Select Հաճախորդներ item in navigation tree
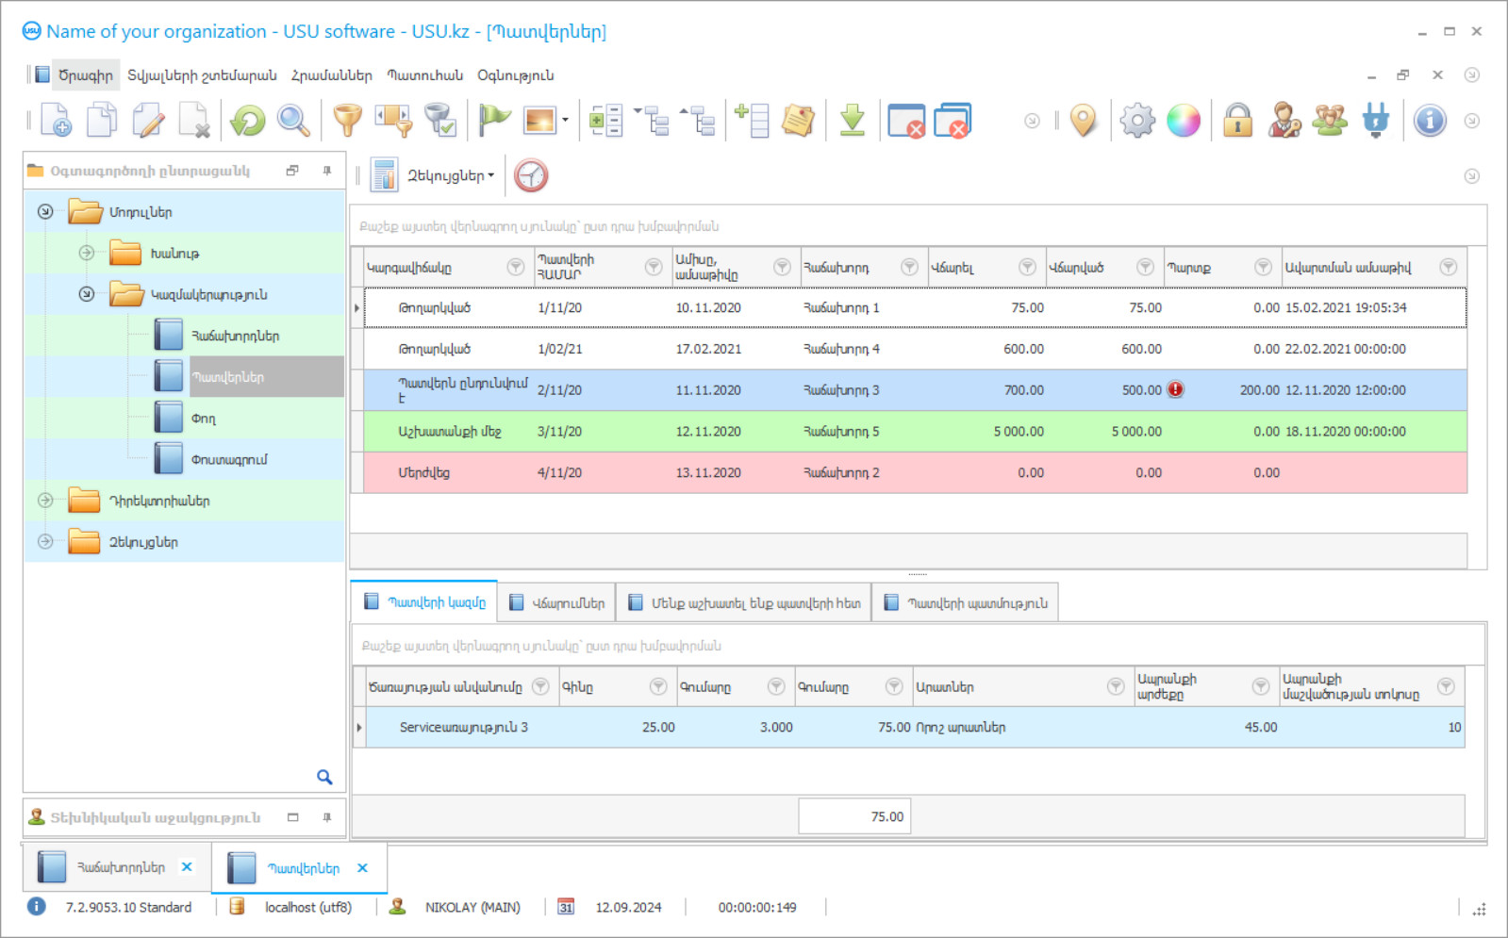1508x938 pixels. [235, 336]
